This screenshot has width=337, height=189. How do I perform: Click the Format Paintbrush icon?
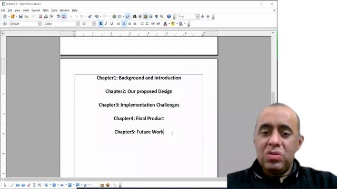coord(90,16)
